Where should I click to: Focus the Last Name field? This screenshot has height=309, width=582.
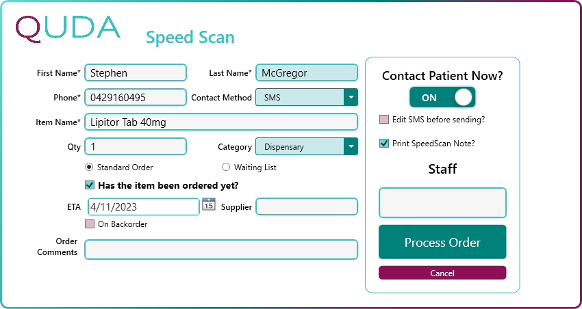pos(306,73)
